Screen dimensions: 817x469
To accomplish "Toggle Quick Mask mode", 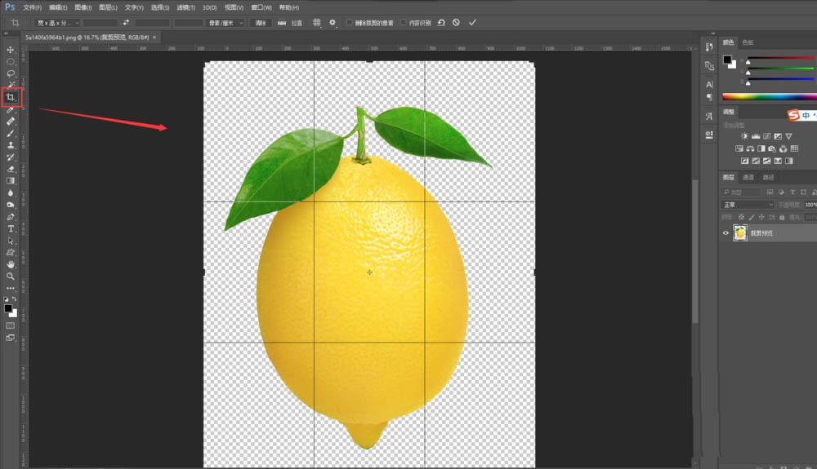I will (x=11, y=325).
